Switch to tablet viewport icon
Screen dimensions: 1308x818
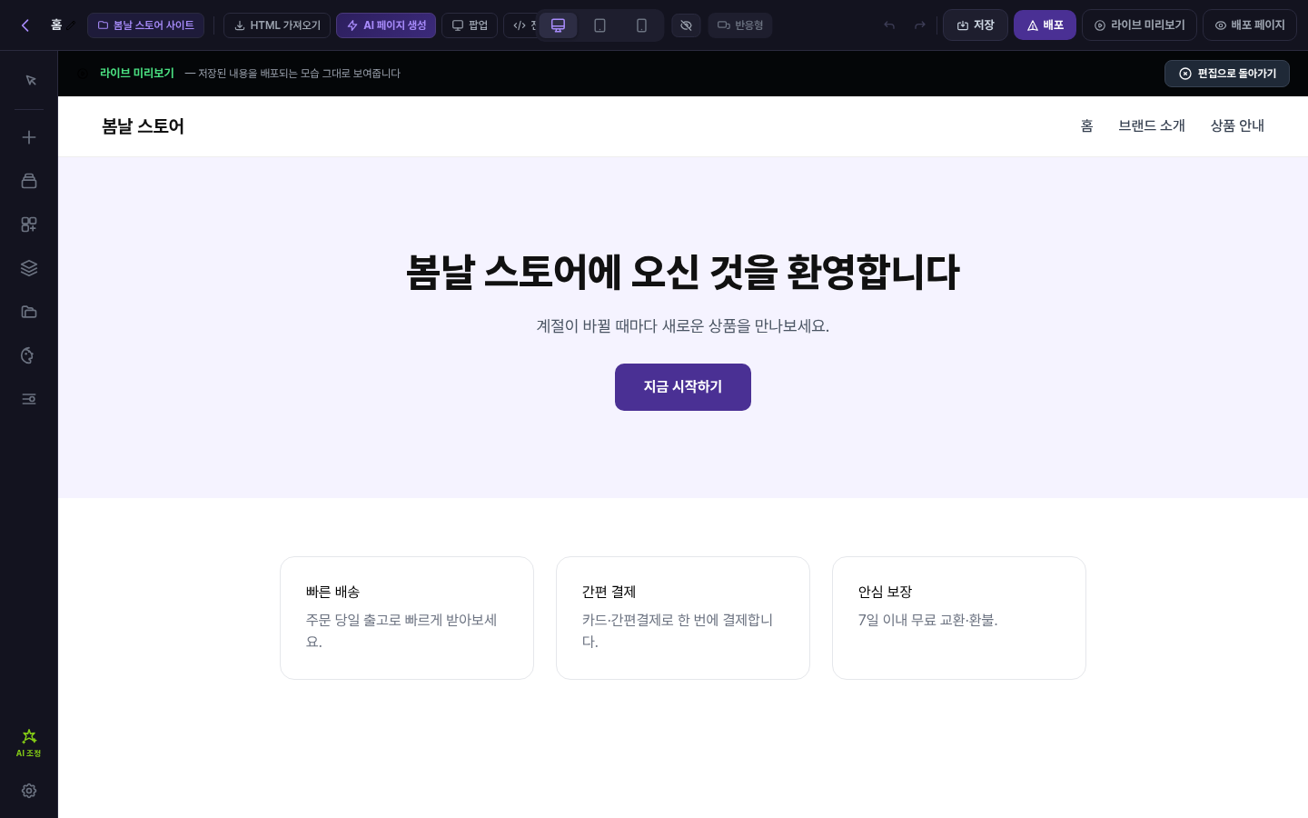(x=599, y=25)
